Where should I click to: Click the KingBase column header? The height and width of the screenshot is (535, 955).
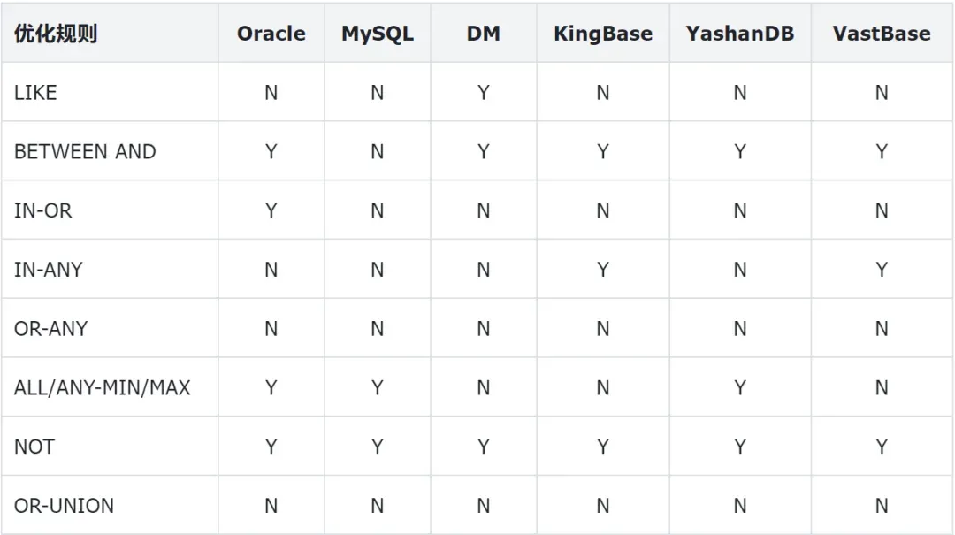603,34
